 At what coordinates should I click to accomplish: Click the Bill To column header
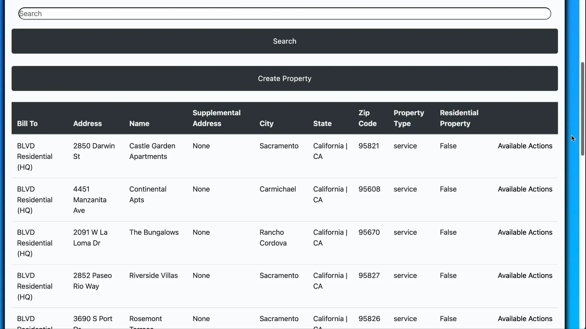[x=27, y=123]
